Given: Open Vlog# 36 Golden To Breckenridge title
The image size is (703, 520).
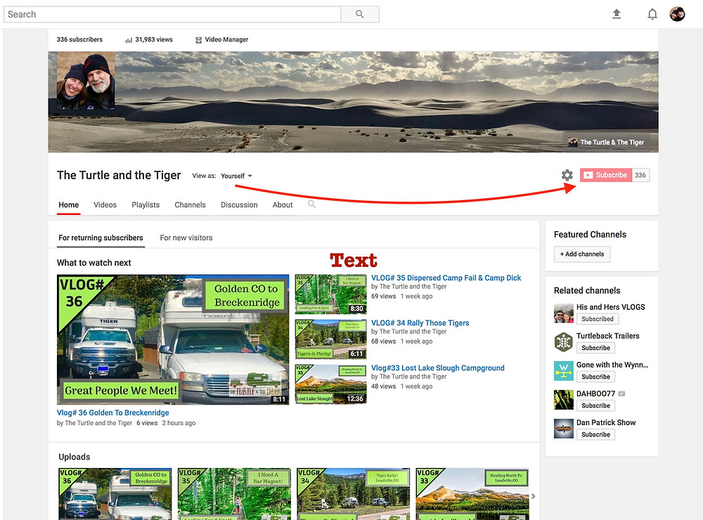Looking at the screenshot, I should point(113,413).
